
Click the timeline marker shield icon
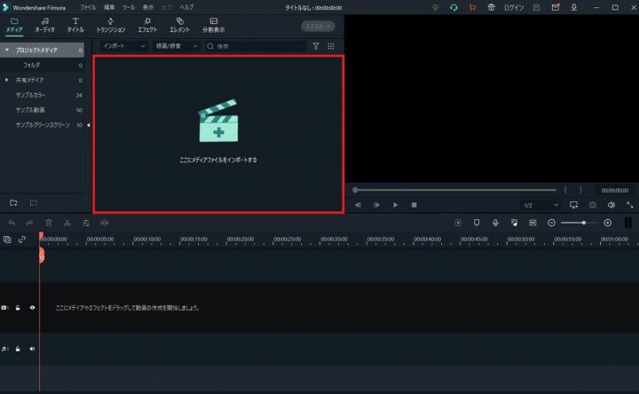coord(476,223)
